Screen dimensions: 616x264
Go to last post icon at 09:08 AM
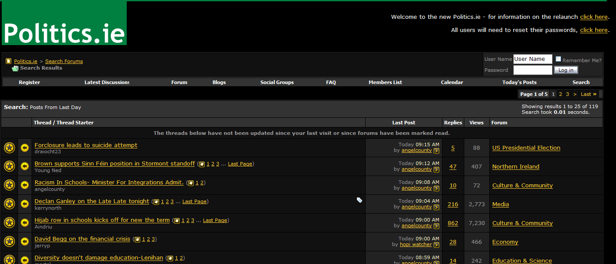(x=436, y=188)
